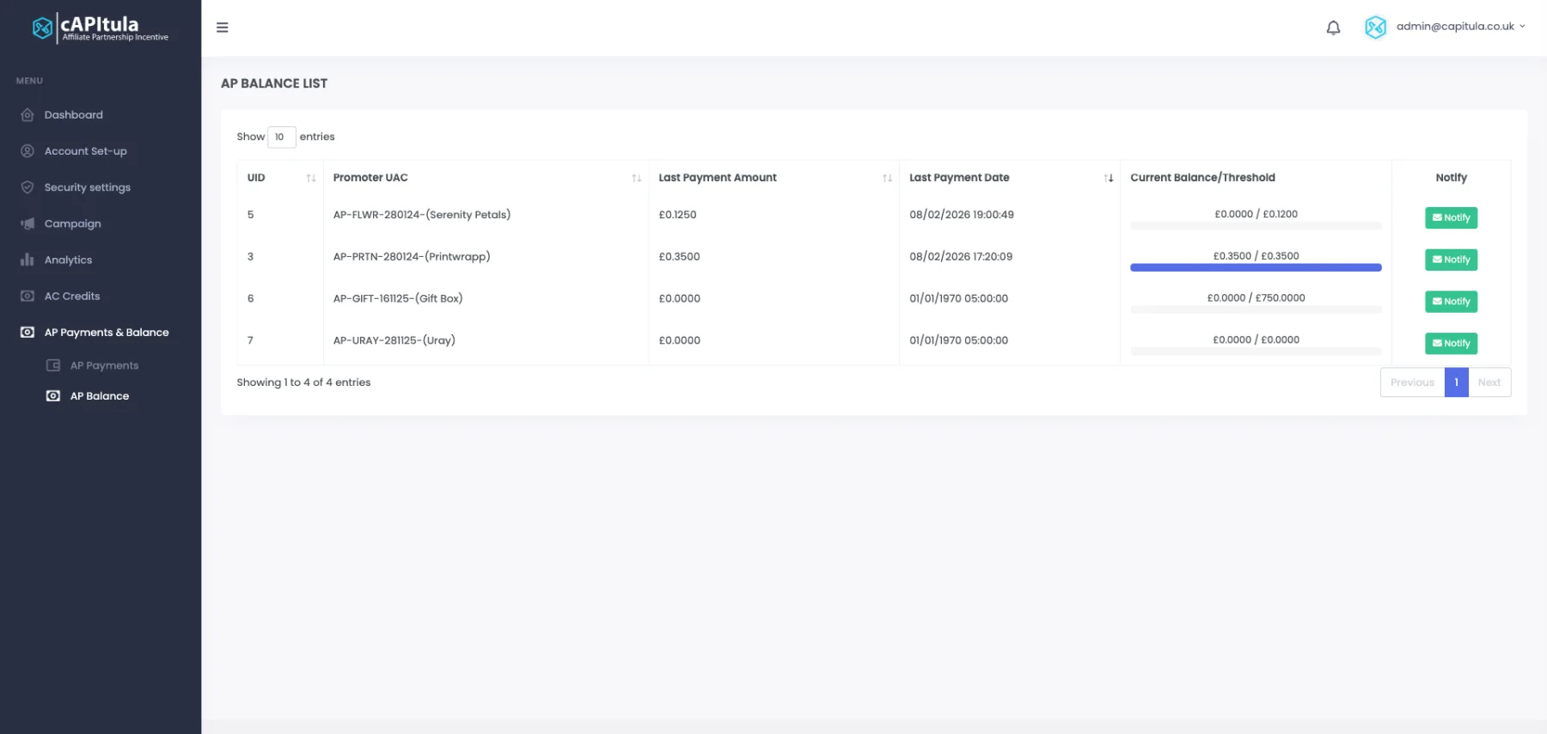Click the show entries count field
This screenshot has height=734, width=1547.
282,137
